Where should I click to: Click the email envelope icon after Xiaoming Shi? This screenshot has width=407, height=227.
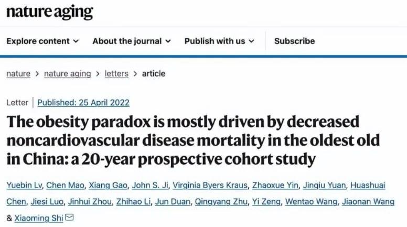(x=69, y=217)
